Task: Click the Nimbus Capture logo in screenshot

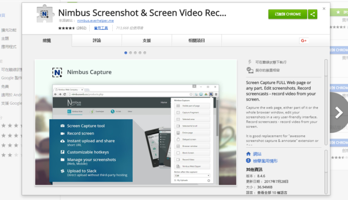Action: (57, 72)
